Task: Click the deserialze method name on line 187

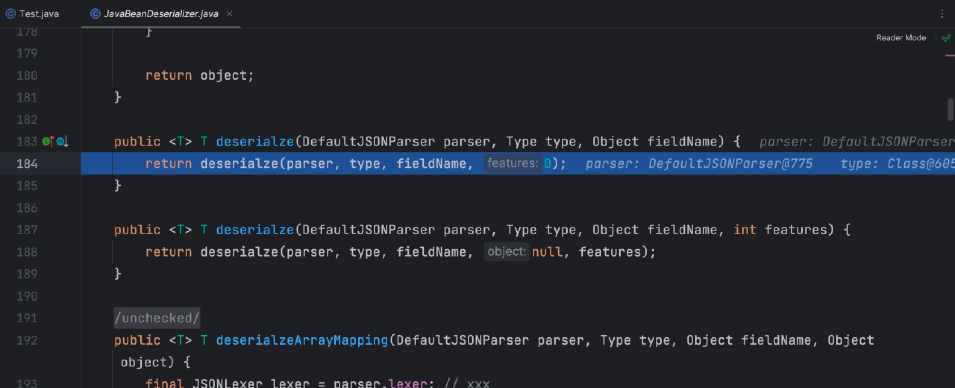Action: coord(255,230)
